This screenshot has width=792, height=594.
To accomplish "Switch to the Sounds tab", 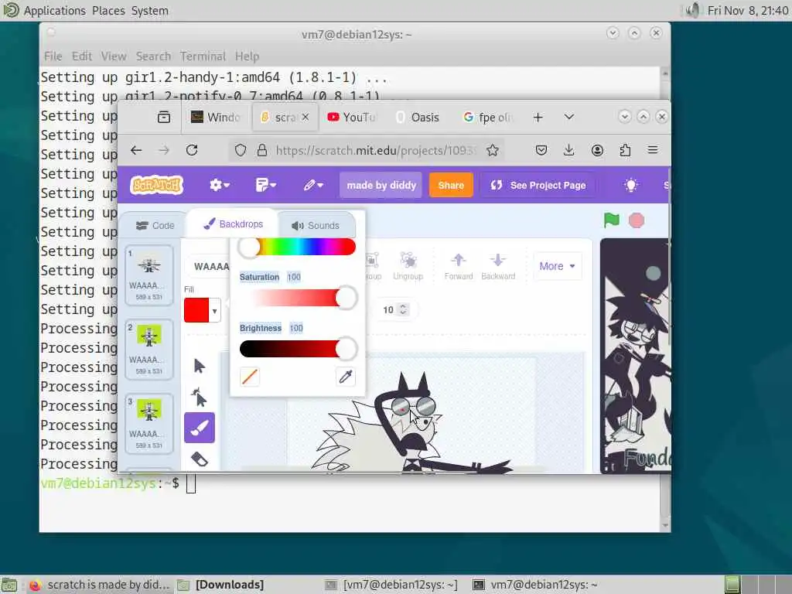I will pos(316,225).
